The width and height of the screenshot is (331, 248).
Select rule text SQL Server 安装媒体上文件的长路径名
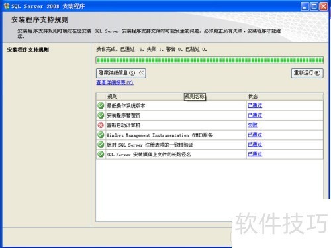[x=149, y=155]
